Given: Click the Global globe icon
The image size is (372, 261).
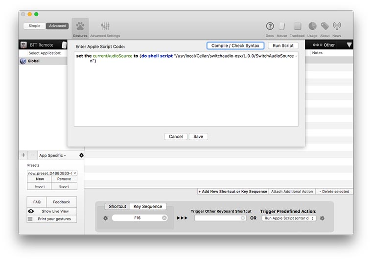Looking at the screenshot, I should click(x=23, y=61).
